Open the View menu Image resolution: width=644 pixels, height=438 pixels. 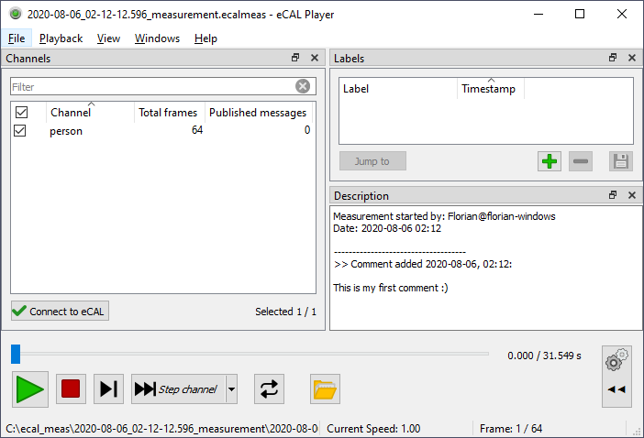[108, 38]
